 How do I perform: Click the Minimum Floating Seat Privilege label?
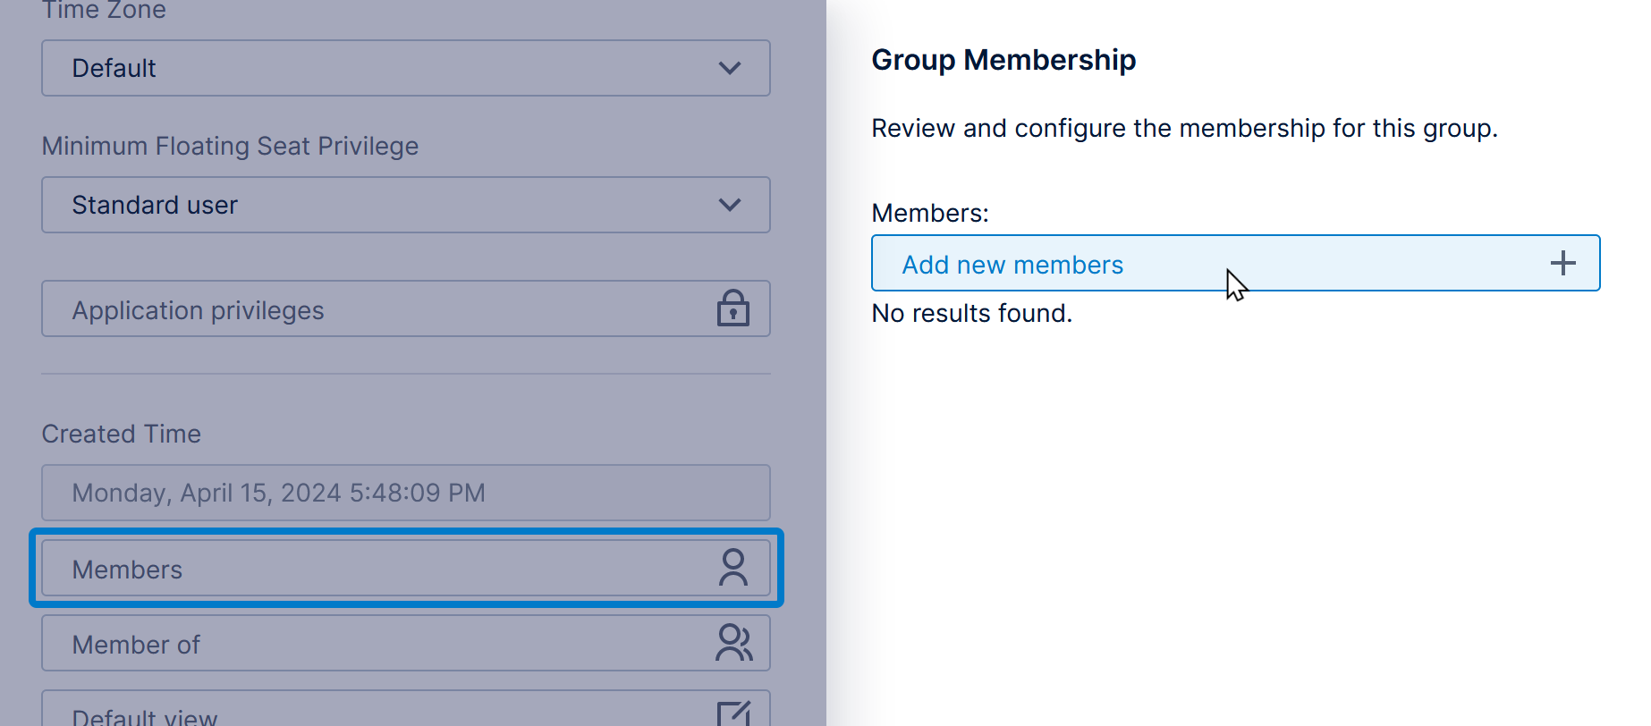pos(230,146)
